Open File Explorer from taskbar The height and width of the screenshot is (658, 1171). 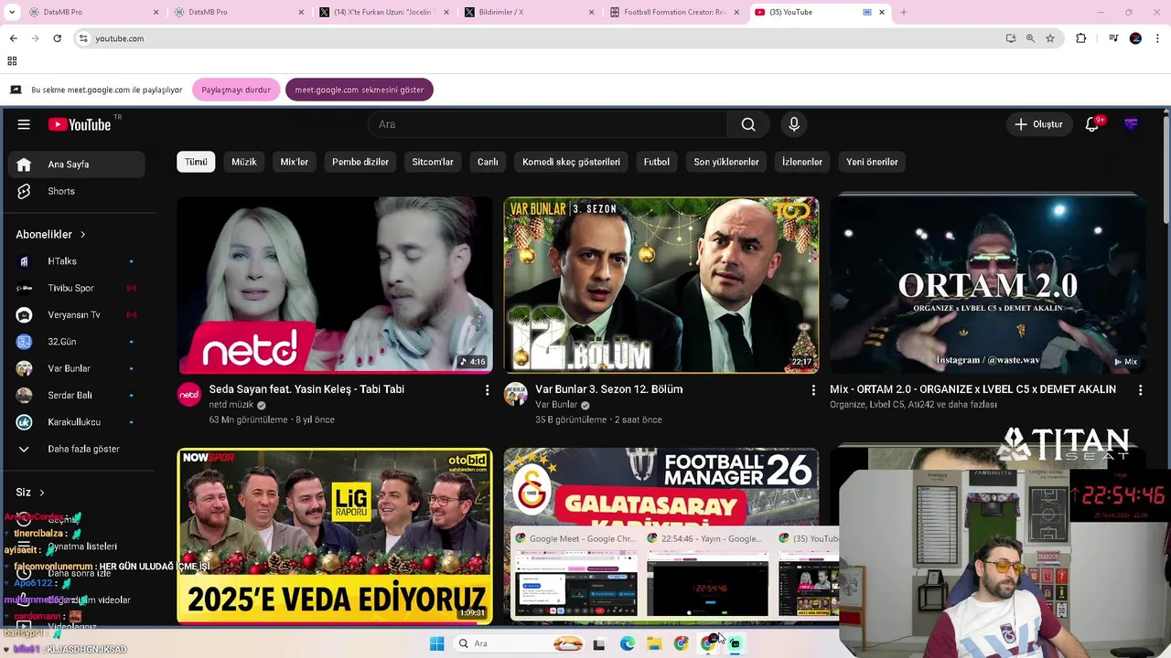tap(654, 643)
